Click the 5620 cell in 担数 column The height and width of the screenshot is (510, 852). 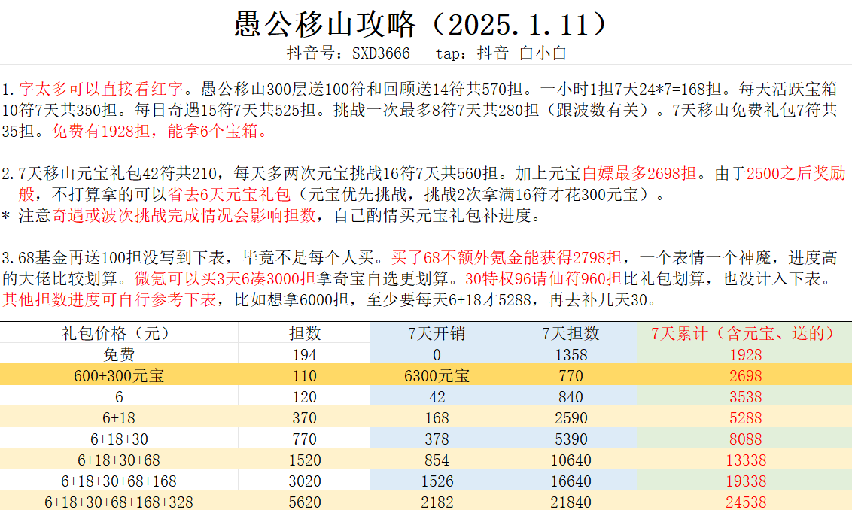pyautogui.click(x=304, y=502)
